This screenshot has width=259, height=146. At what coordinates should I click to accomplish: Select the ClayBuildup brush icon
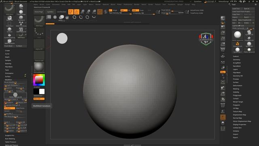click(21, 13)
